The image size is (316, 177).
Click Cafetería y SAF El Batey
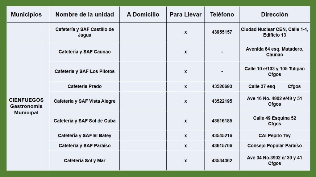click(x=85, y=136)
